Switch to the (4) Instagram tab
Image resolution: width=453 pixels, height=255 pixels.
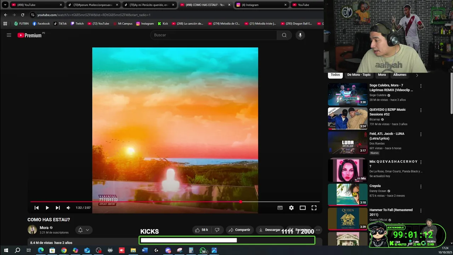point(262,5)
